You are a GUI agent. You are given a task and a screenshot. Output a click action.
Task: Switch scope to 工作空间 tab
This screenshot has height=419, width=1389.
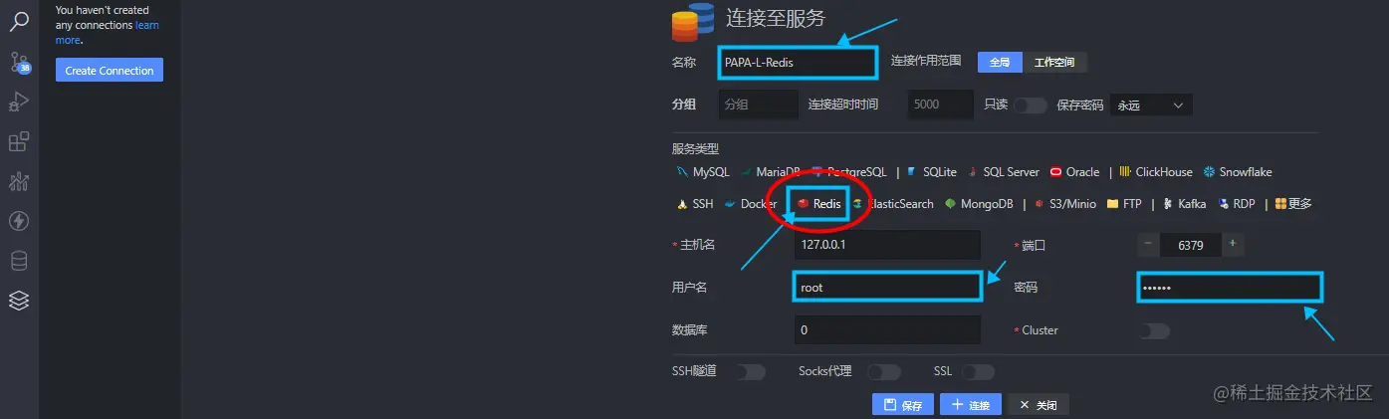point(1054,62)
